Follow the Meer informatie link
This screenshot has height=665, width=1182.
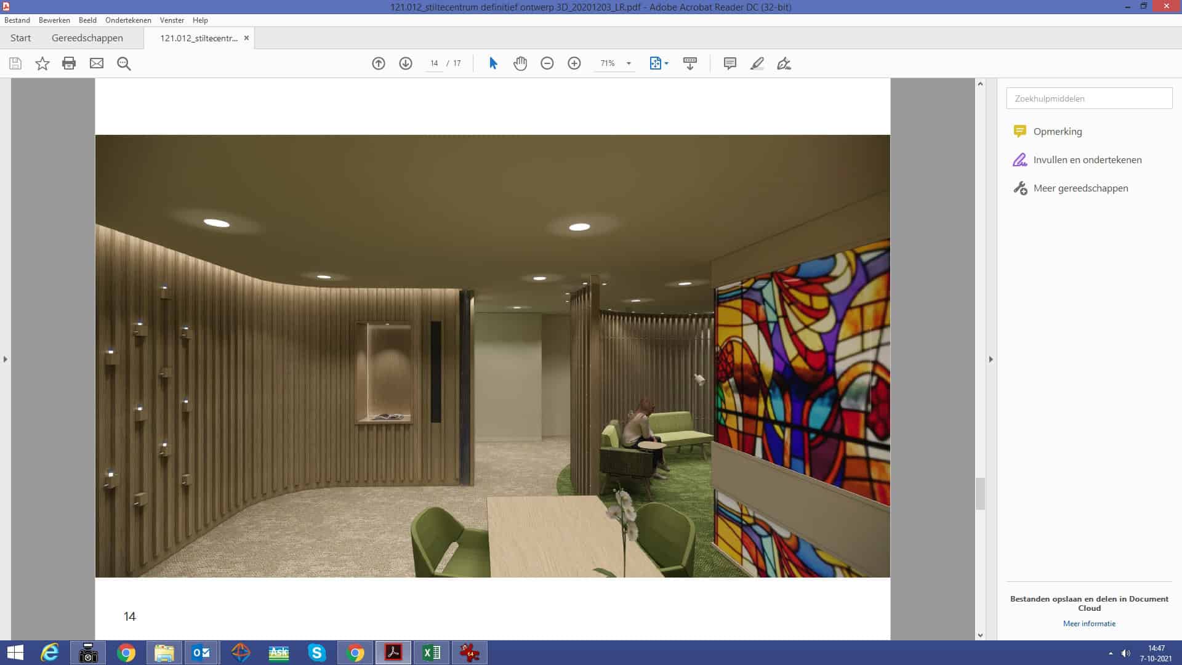(1089, 624)
